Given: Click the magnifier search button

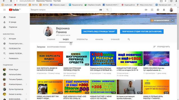Looking at the screenshot, I should pyautogui.click(x=107, y=10).
